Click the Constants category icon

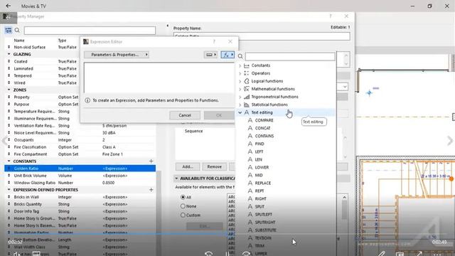coord(247,65)
